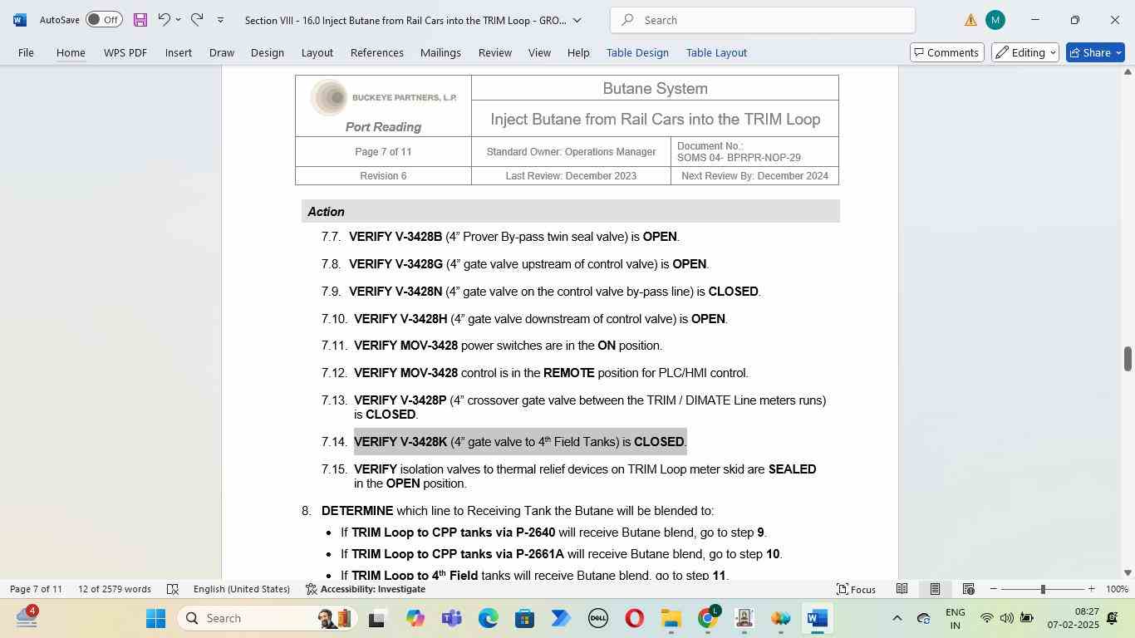
Task: Open the Help tab
Action: point(578,52)
